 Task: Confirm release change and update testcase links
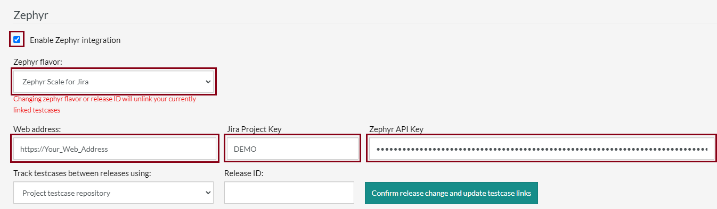pyautogui.click(x=451, y=193)
